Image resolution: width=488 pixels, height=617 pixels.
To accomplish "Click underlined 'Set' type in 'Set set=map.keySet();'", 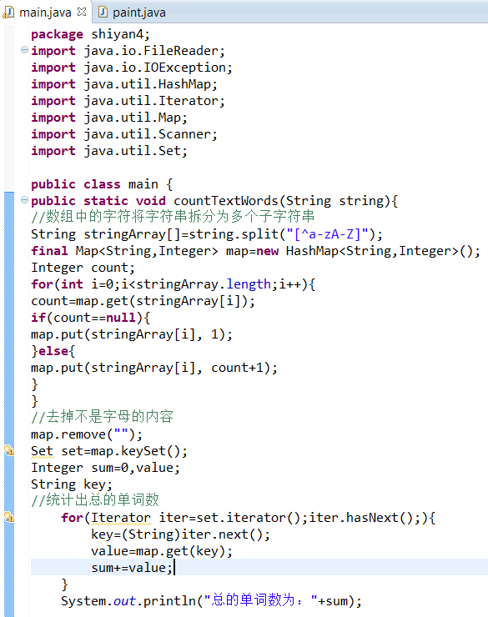I will (42, 451).
